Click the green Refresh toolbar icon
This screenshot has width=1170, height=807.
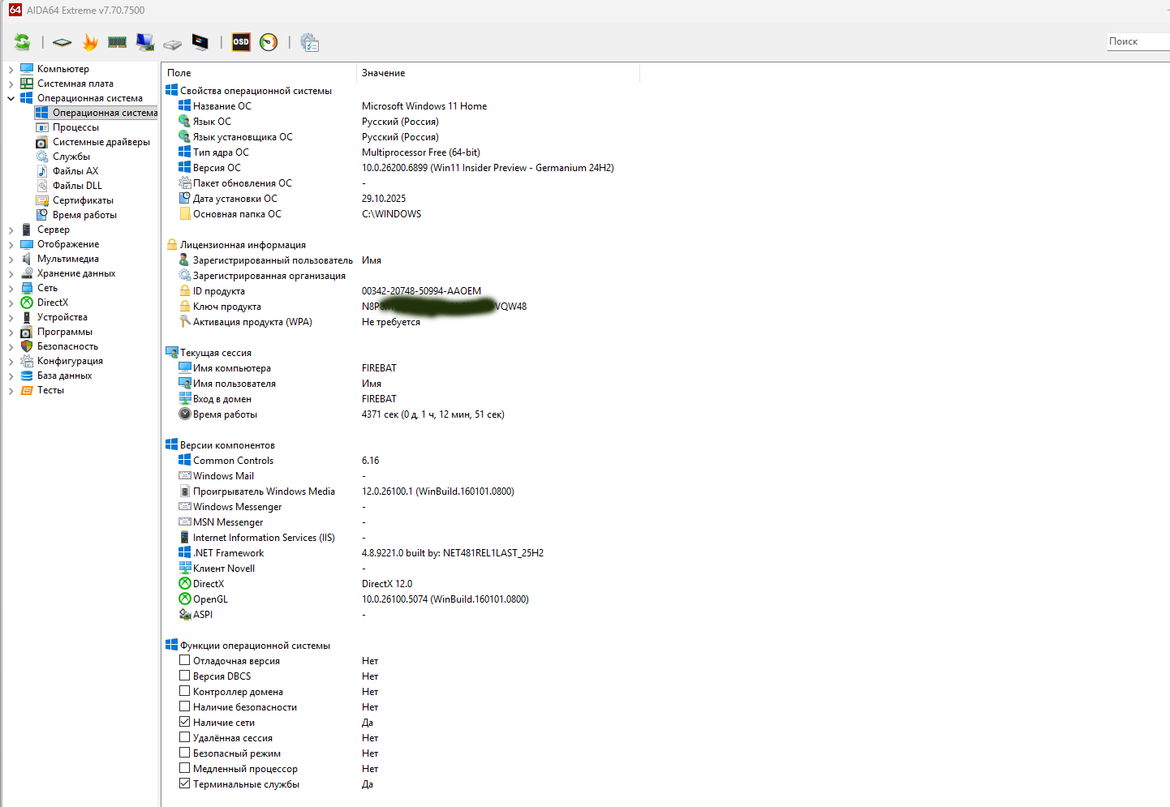pos(23,42)
